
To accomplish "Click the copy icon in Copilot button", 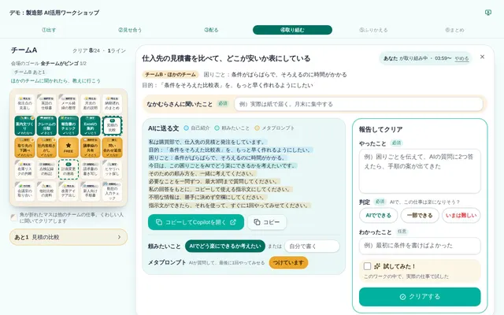I will pyautogui.click(x=159, y=222).
